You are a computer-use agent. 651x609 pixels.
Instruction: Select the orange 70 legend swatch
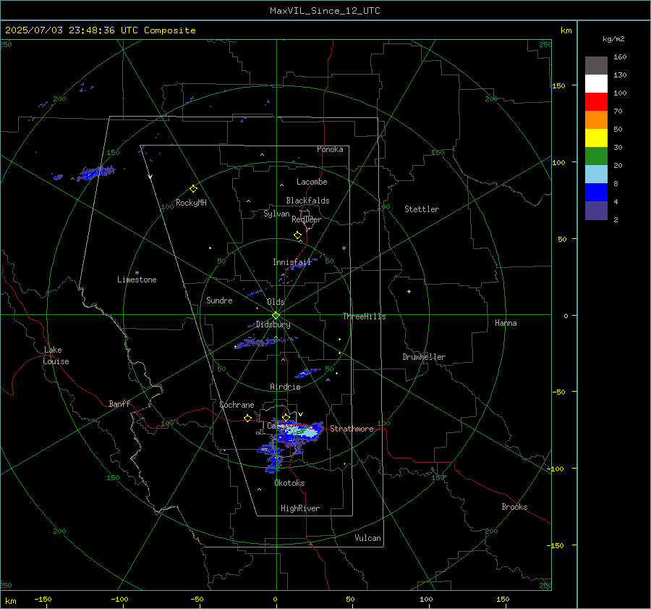point(596,119)
